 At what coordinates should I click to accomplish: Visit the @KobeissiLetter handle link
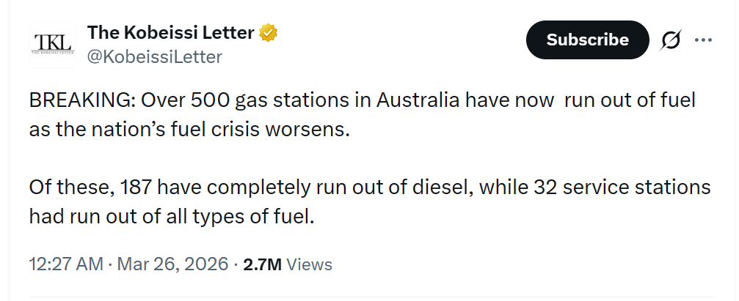[x=154, y=56]
